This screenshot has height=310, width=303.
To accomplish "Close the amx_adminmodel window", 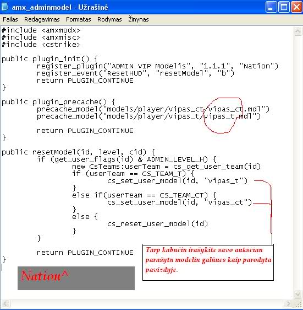I will (296, 7).
